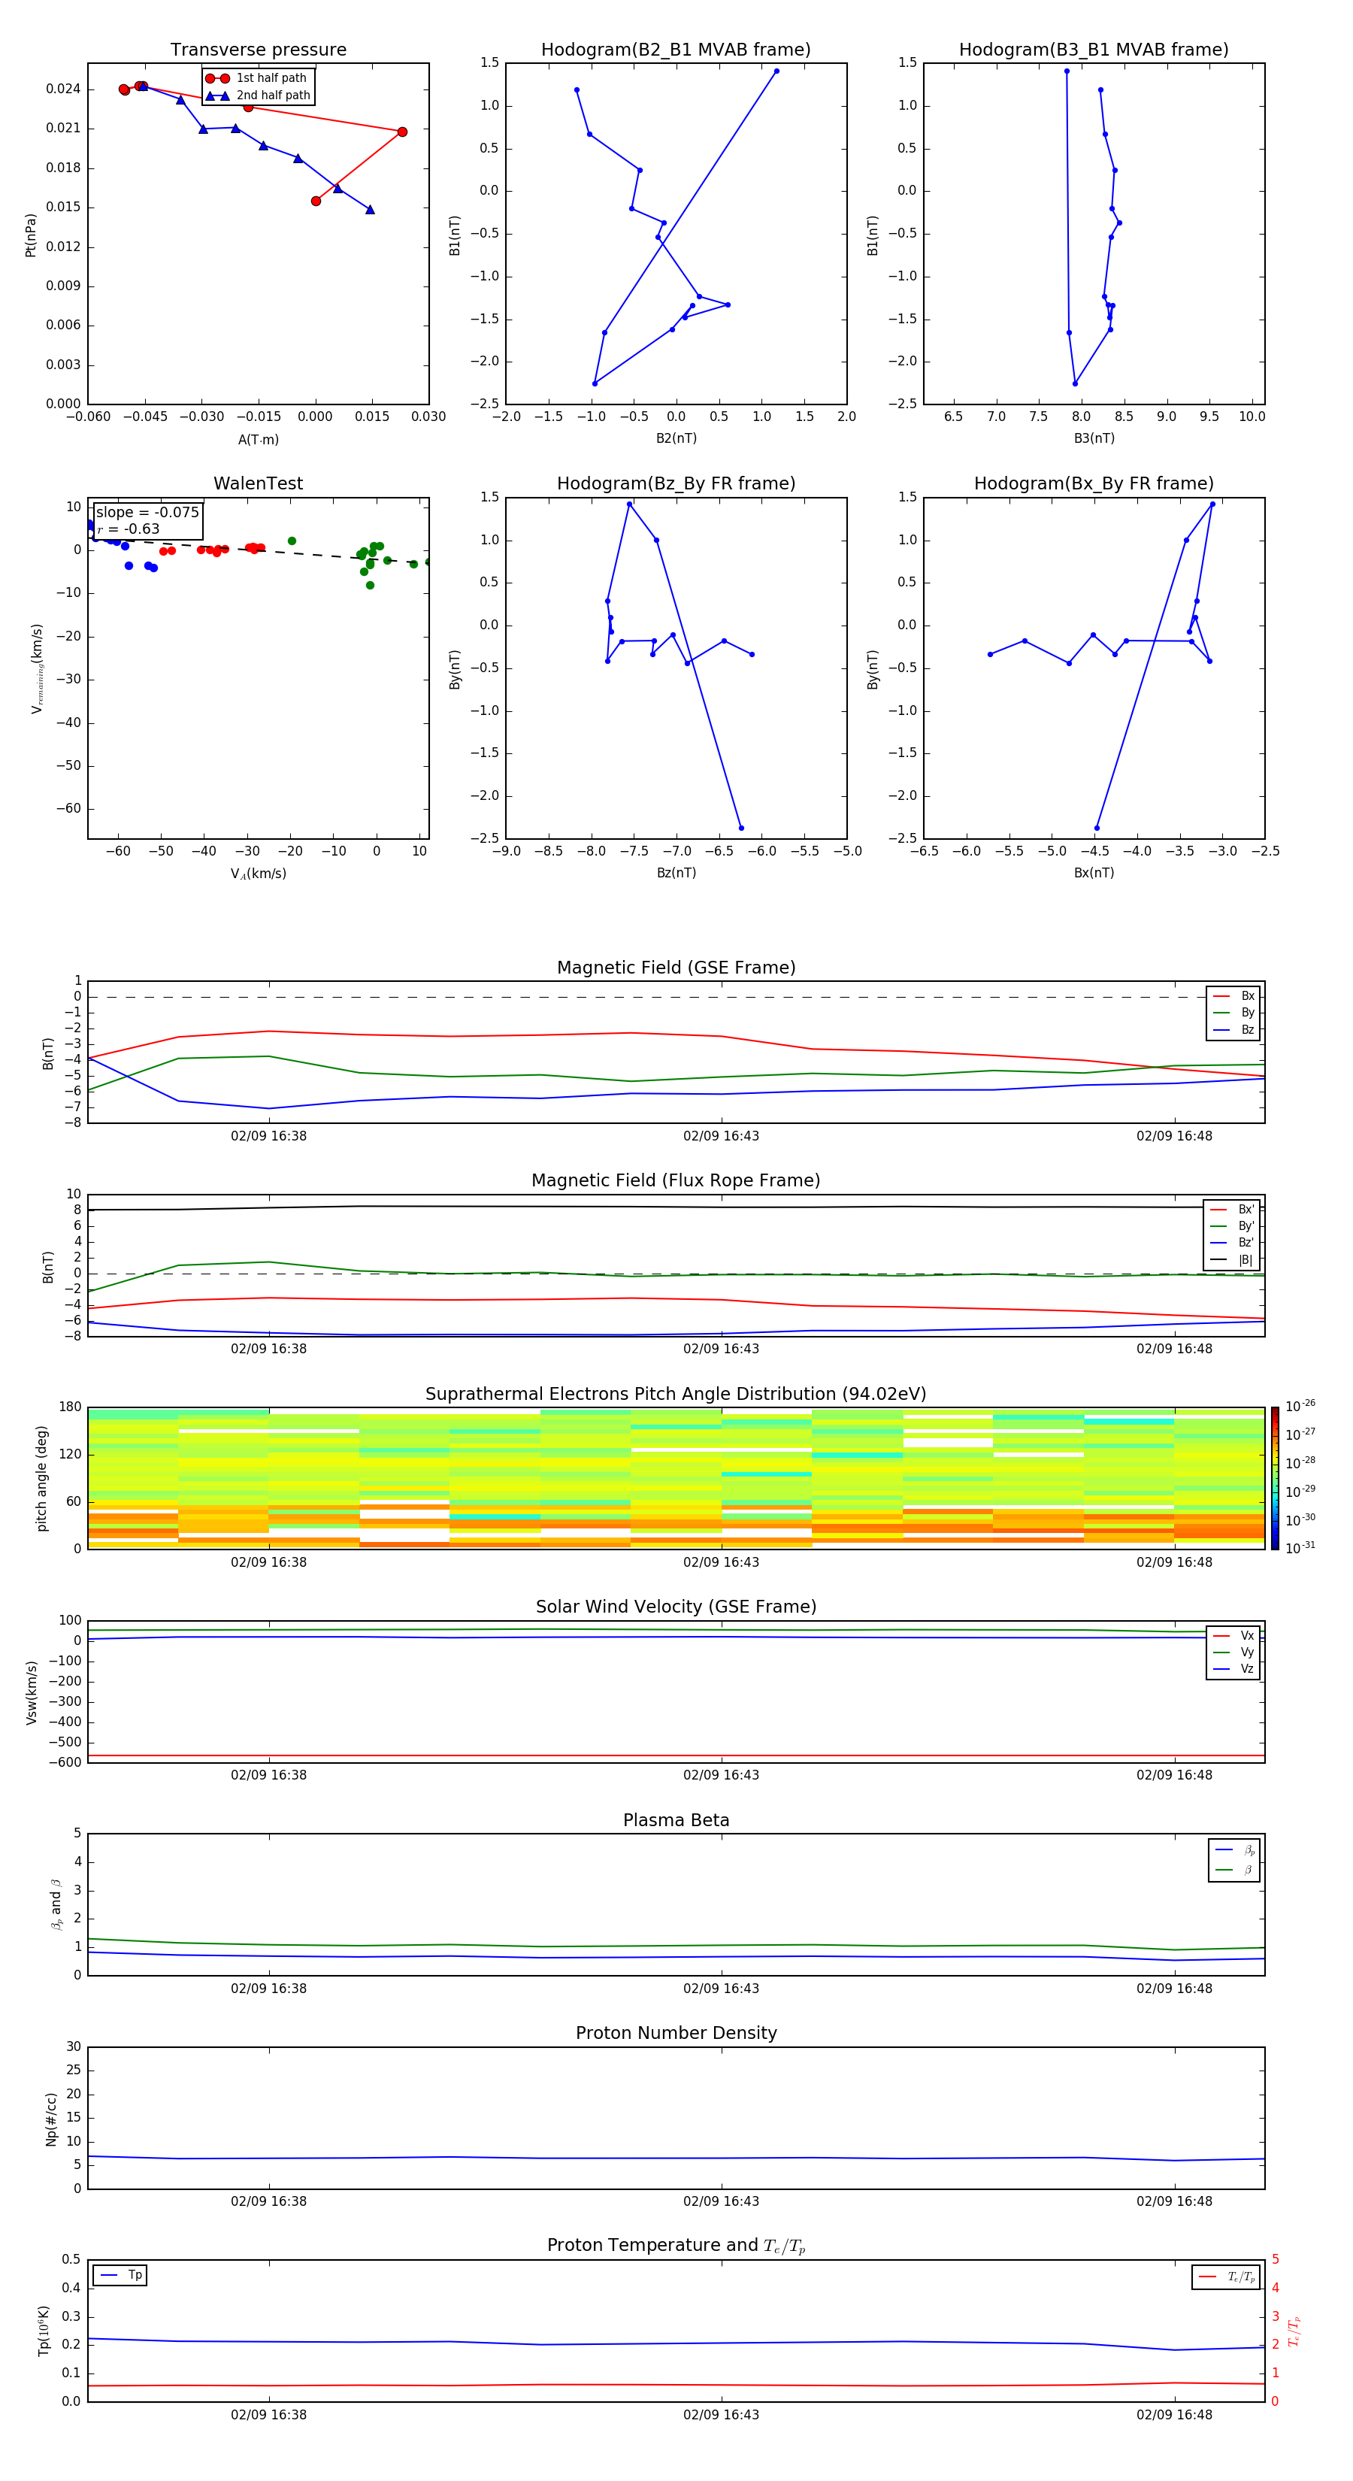Click the 10^-26 colorbar tick label

1300,1406
